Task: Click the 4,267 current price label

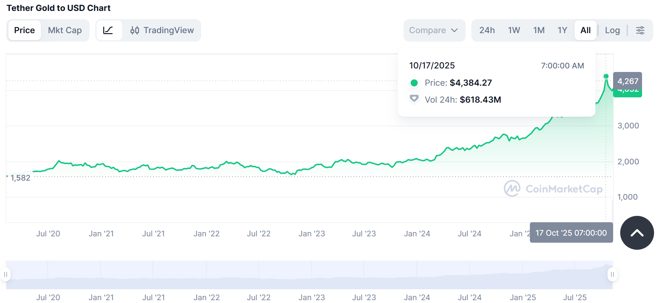Action: click(628, 81)
